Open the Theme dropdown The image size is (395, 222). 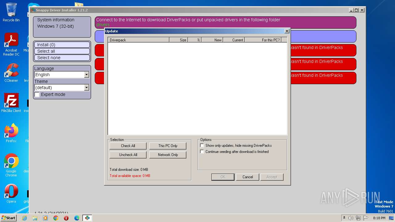point(86,88)
